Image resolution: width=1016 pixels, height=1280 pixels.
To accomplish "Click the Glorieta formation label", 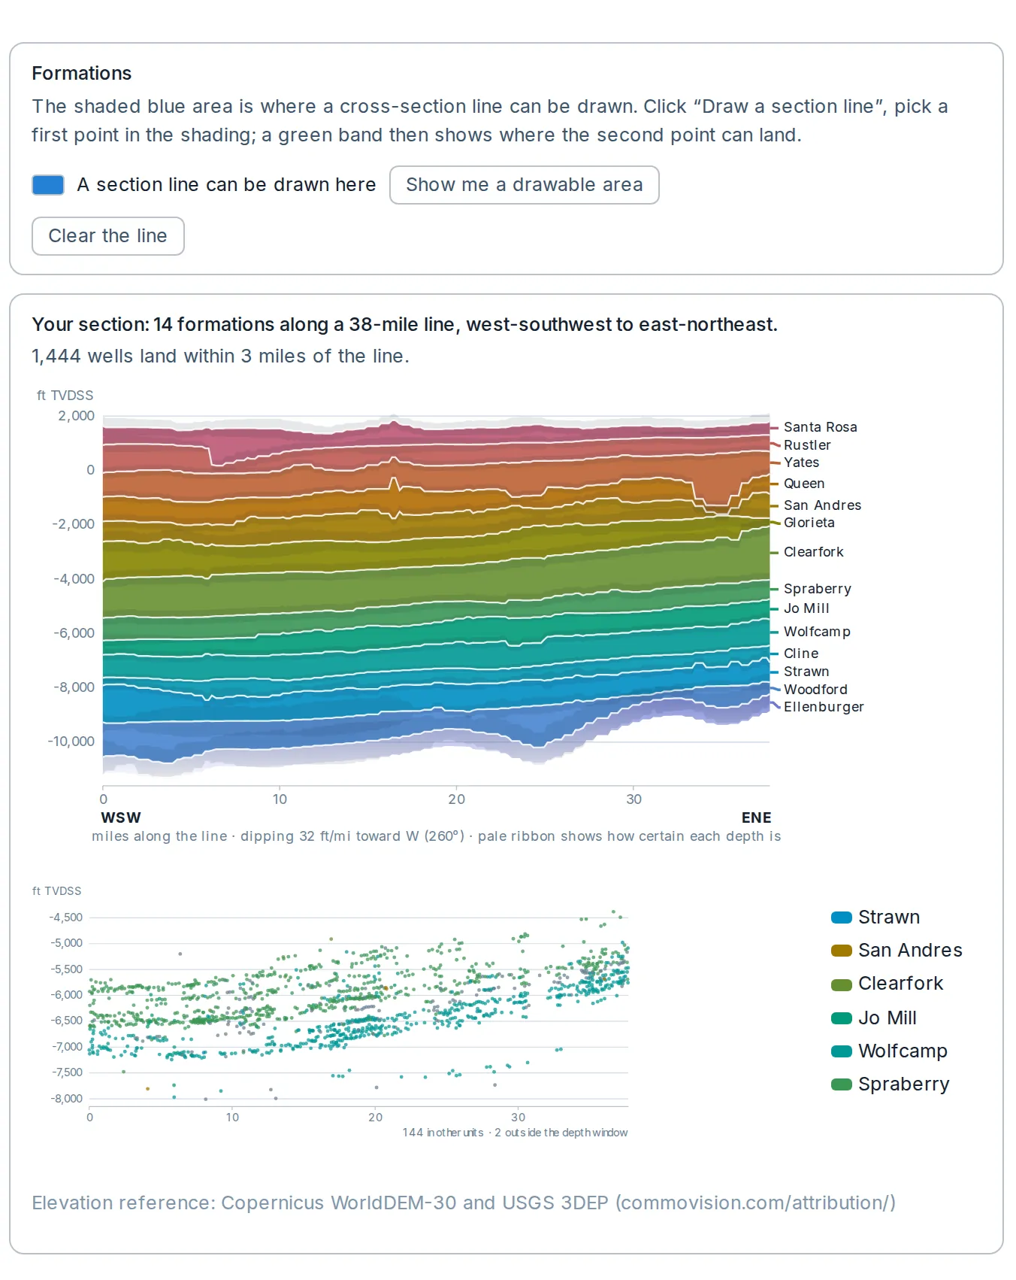I will pyautogui.click(x=809, y=523).
